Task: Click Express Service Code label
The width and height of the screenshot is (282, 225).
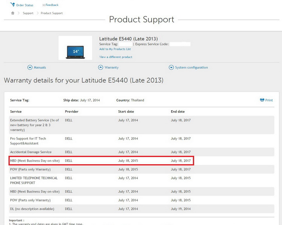Action: tap(152, 44)
